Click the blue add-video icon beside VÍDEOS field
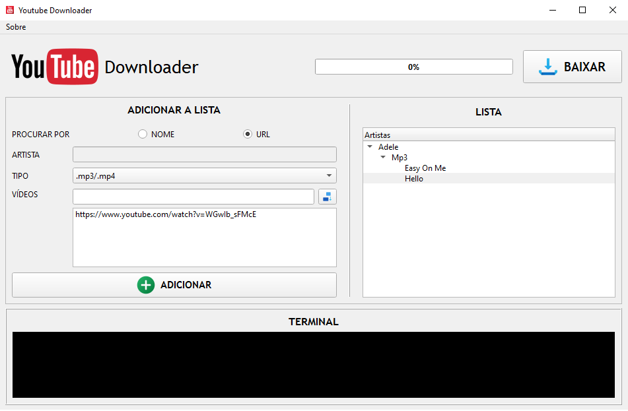 (x=328, y=197)
